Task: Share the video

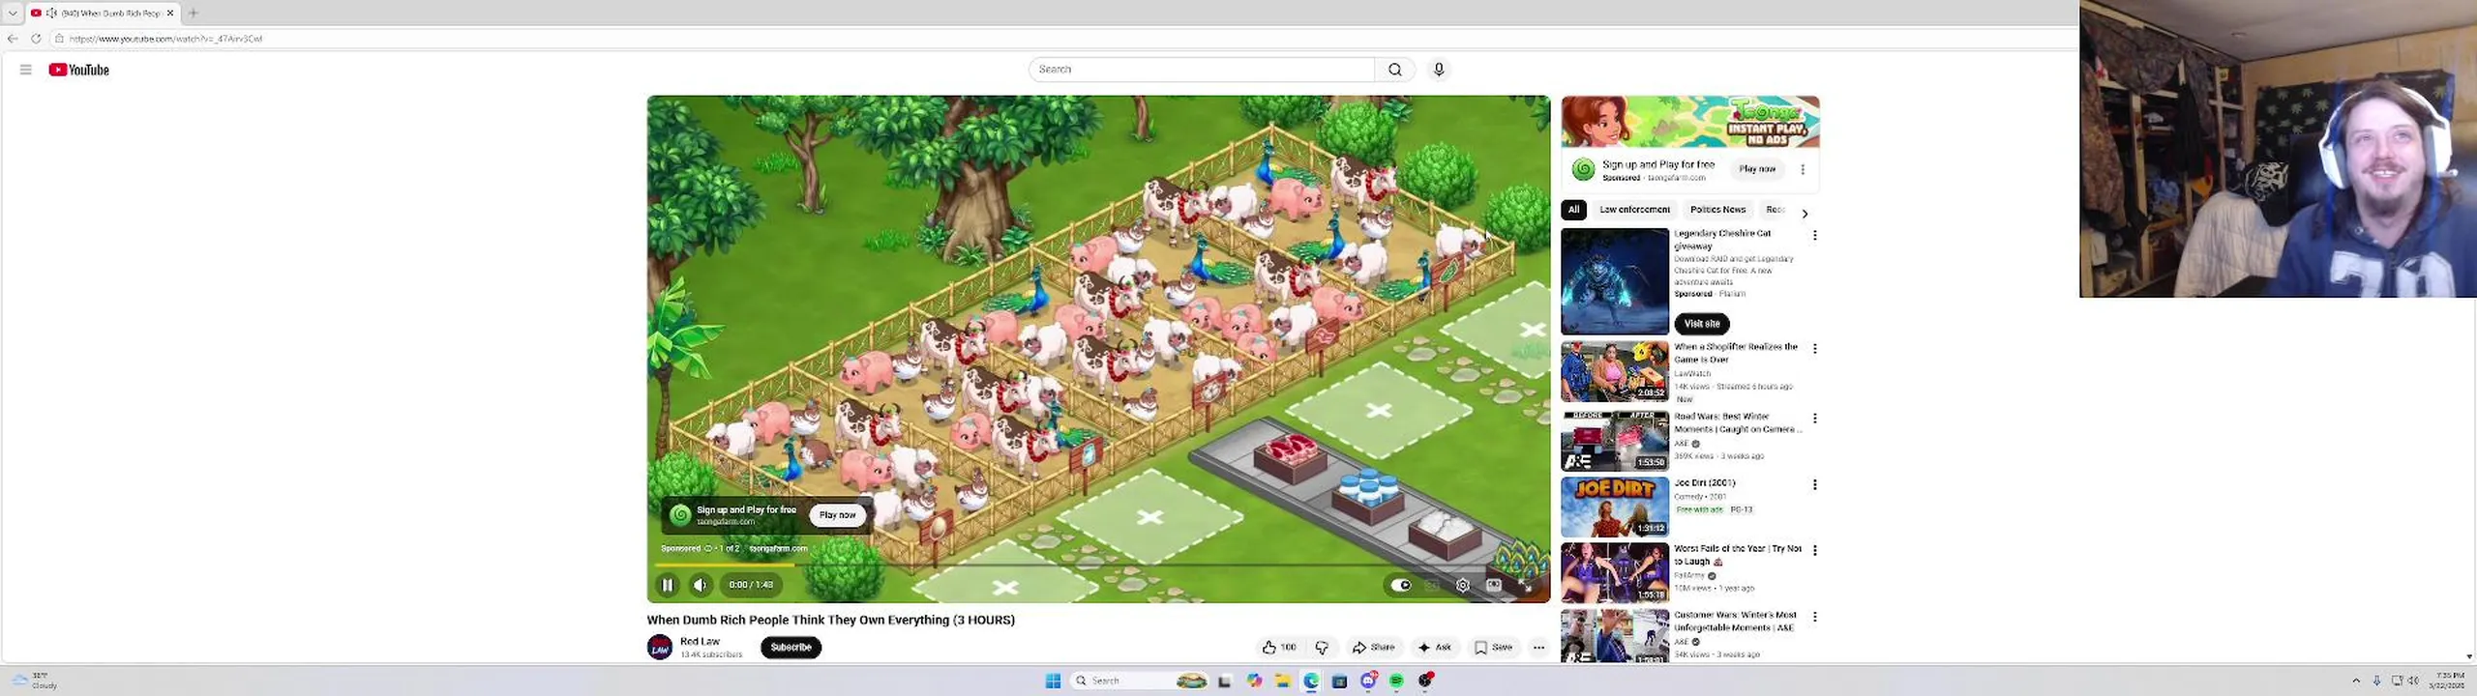Action: pos(1374,648)
